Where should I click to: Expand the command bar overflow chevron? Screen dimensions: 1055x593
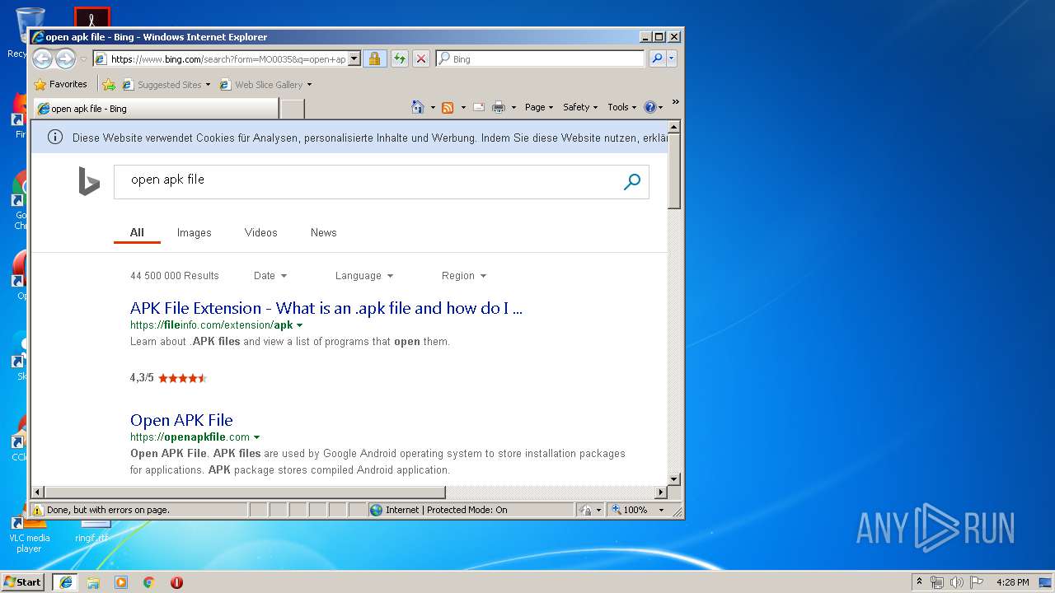(x=675, y=103)
